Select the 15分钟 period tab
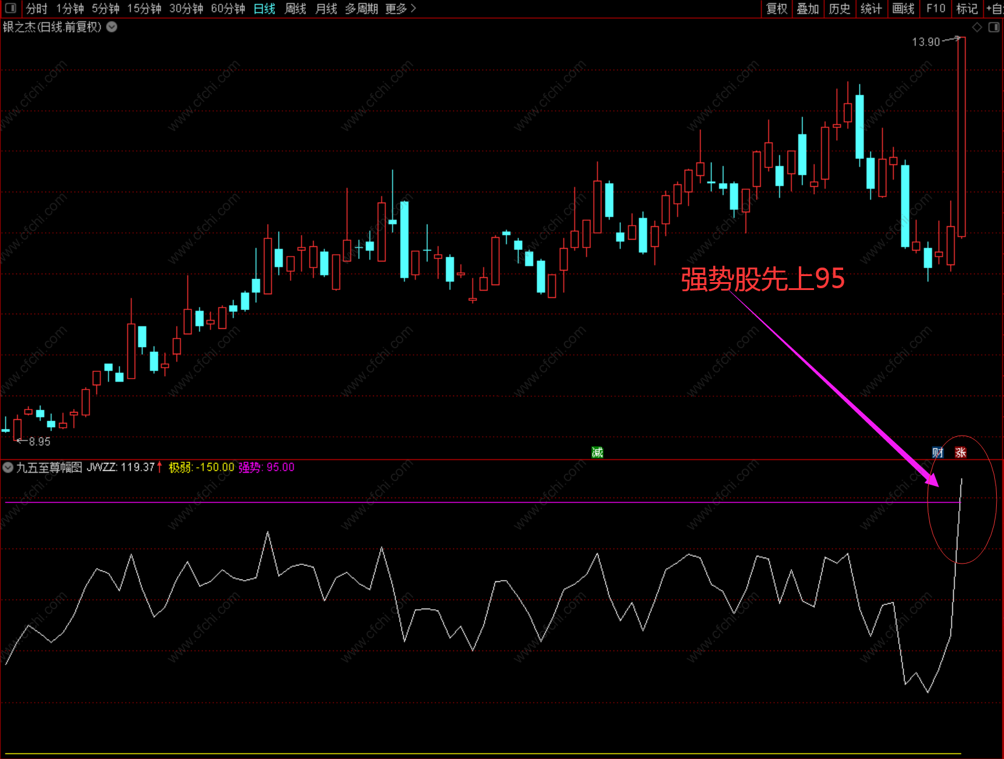This screenshot has width=1004, height=759. click(x=144, y=8)
